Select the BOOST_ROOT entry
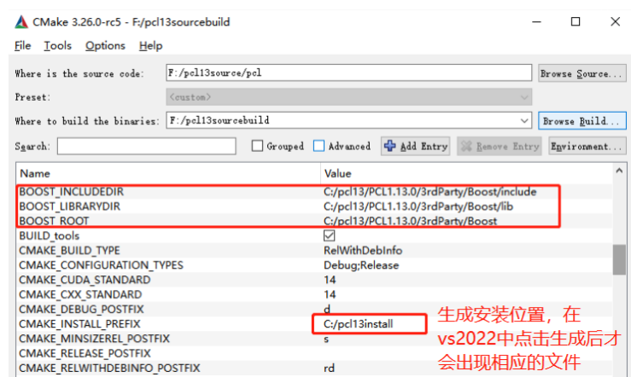Image resolution: width=631 pixels, height=377 pixels. [54, 221]
